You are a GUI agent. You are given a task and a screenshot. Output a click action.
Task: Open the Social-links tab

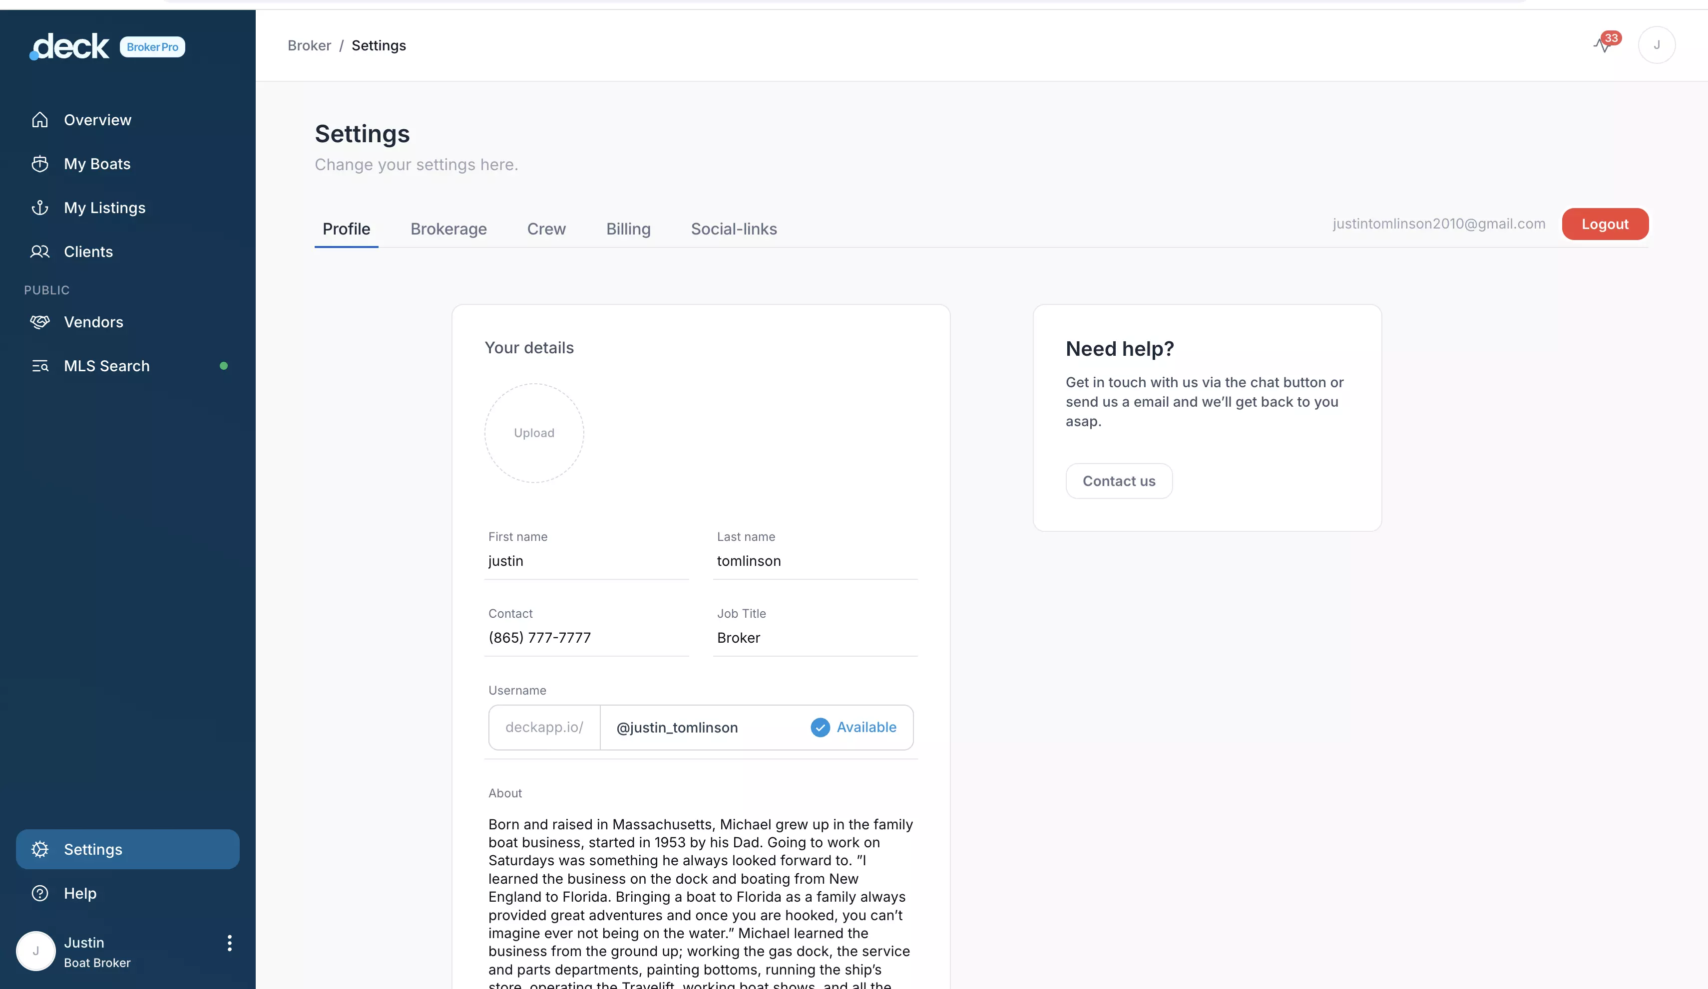tap(733, 229)
